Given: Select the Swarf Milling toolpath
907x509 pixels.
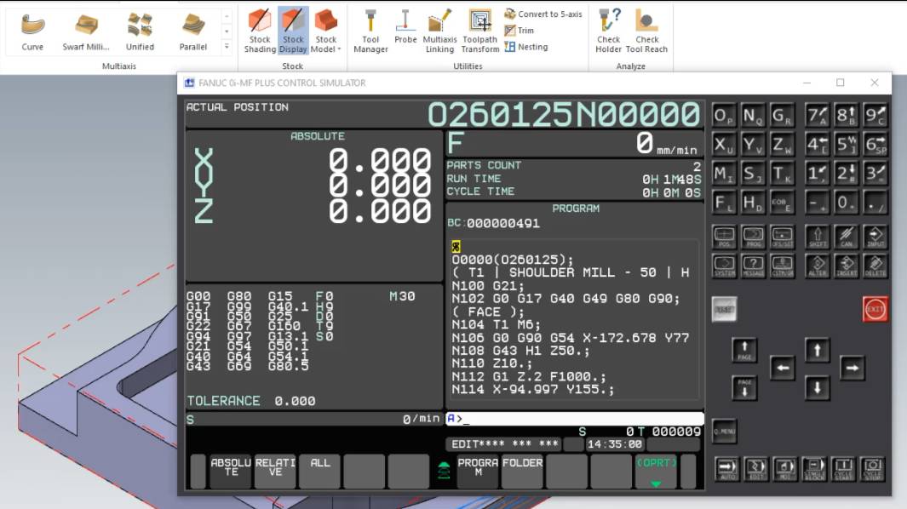Looking at the screenshot, I should pos(86,32).
